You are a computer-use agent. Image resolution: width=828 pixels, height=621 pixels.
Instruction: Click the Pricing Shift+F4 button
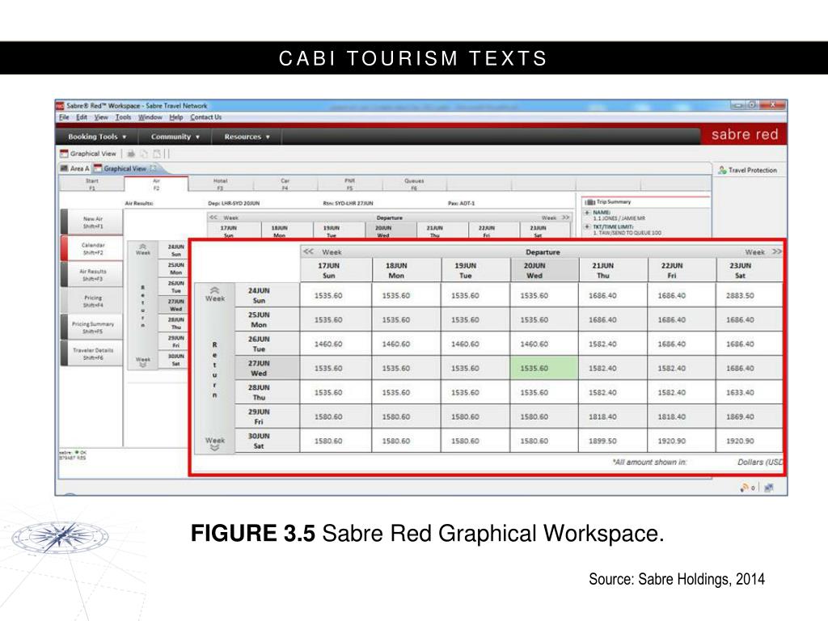(92, 301)
